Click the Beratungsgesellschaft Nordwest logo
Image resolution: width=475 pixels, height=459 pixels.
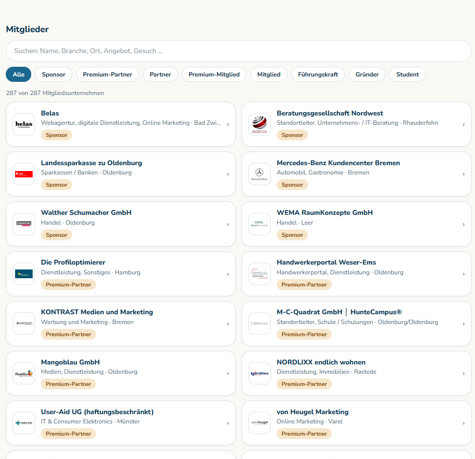tap(260, 124)
